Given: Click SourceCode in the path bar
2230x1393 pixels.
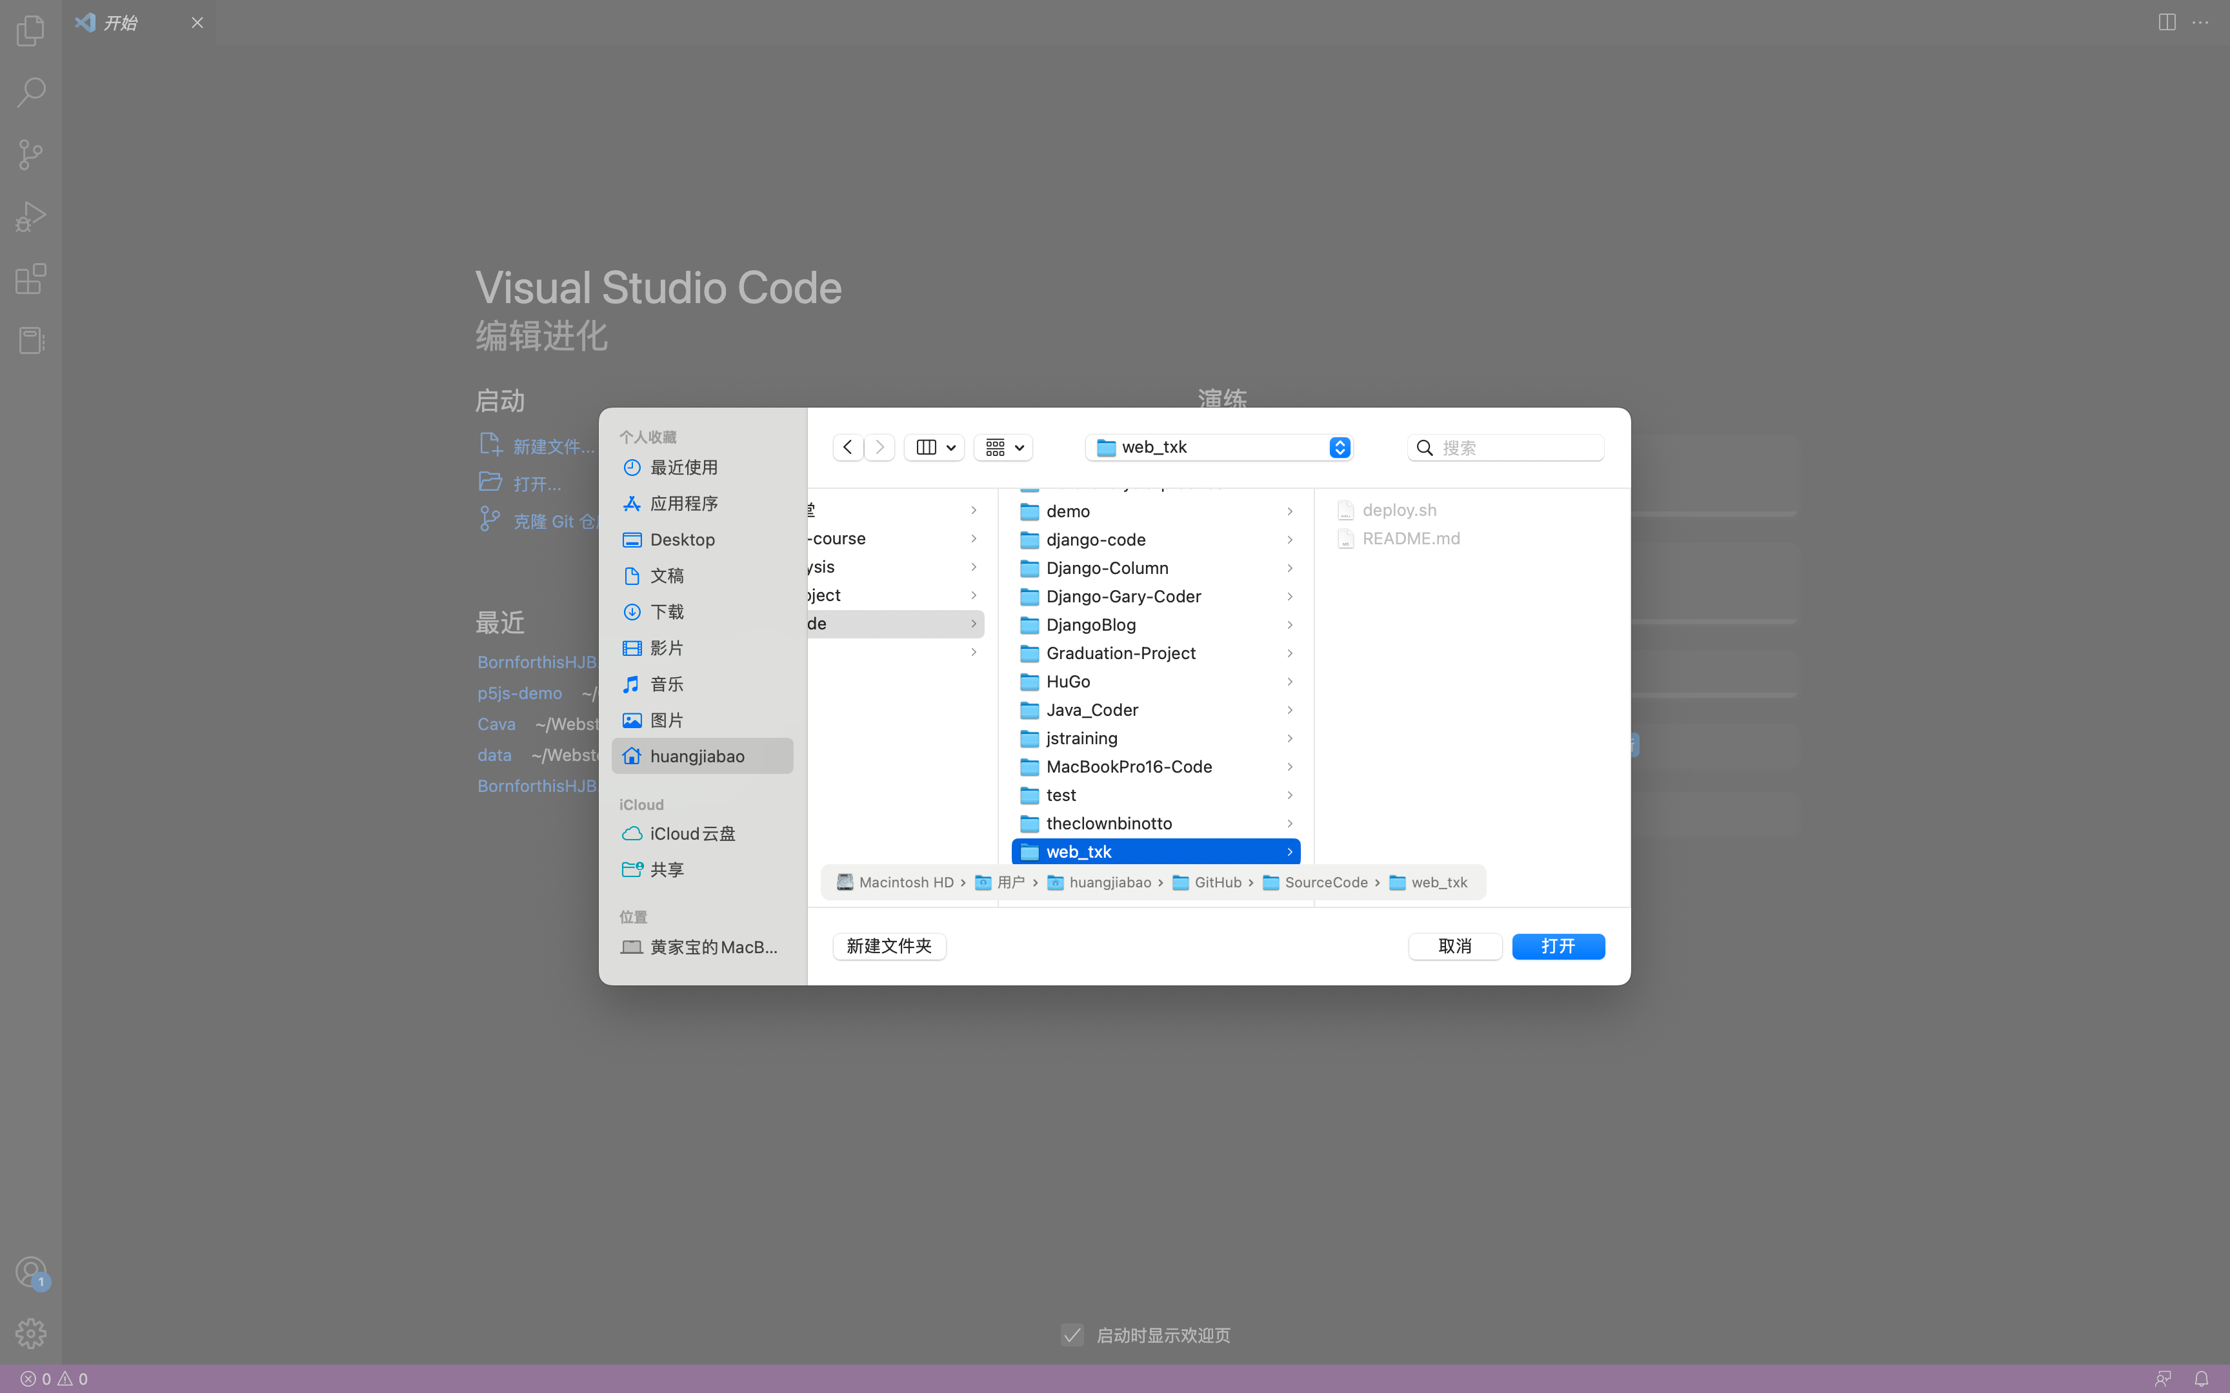Looking at the screenshot, I should (x=1315, y=883).
